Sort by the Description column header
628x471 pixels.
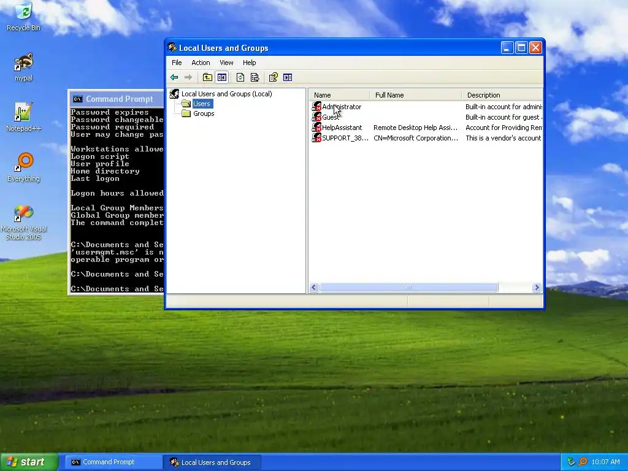tap(502, 95)
